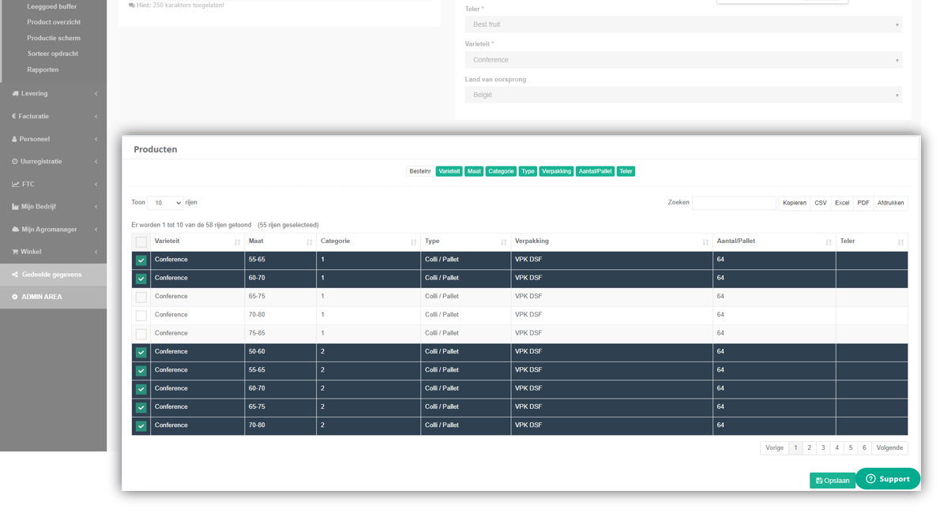Viewport: 940px width, 513px height.
Task: Open Product overzicht in sidebar
Action: pos(54,22)
